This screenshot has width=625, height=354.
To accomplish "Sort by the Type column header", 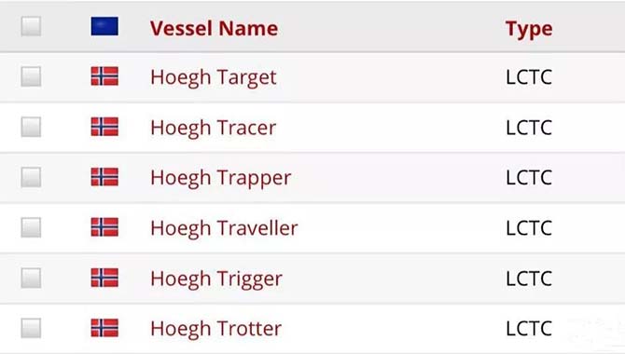I will [529, 29].
